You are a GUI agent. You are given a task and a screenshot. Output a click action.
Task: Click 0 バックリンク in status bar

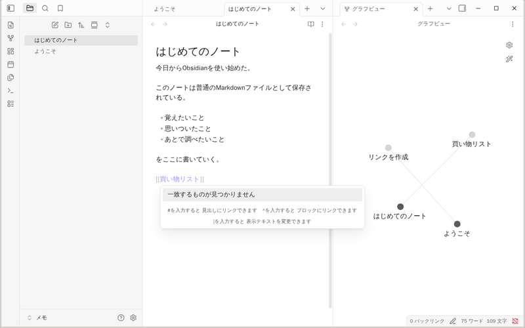427,321
